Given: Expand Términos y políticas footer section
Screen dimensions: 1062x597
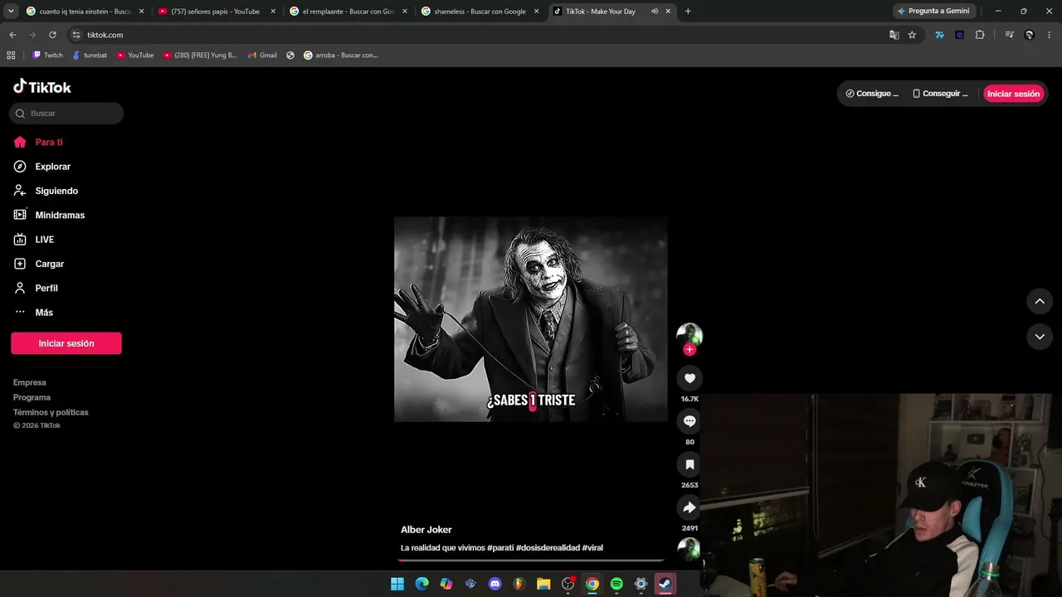Looking at the screenshot, I should pyautogui.click(x=51, y=412).
